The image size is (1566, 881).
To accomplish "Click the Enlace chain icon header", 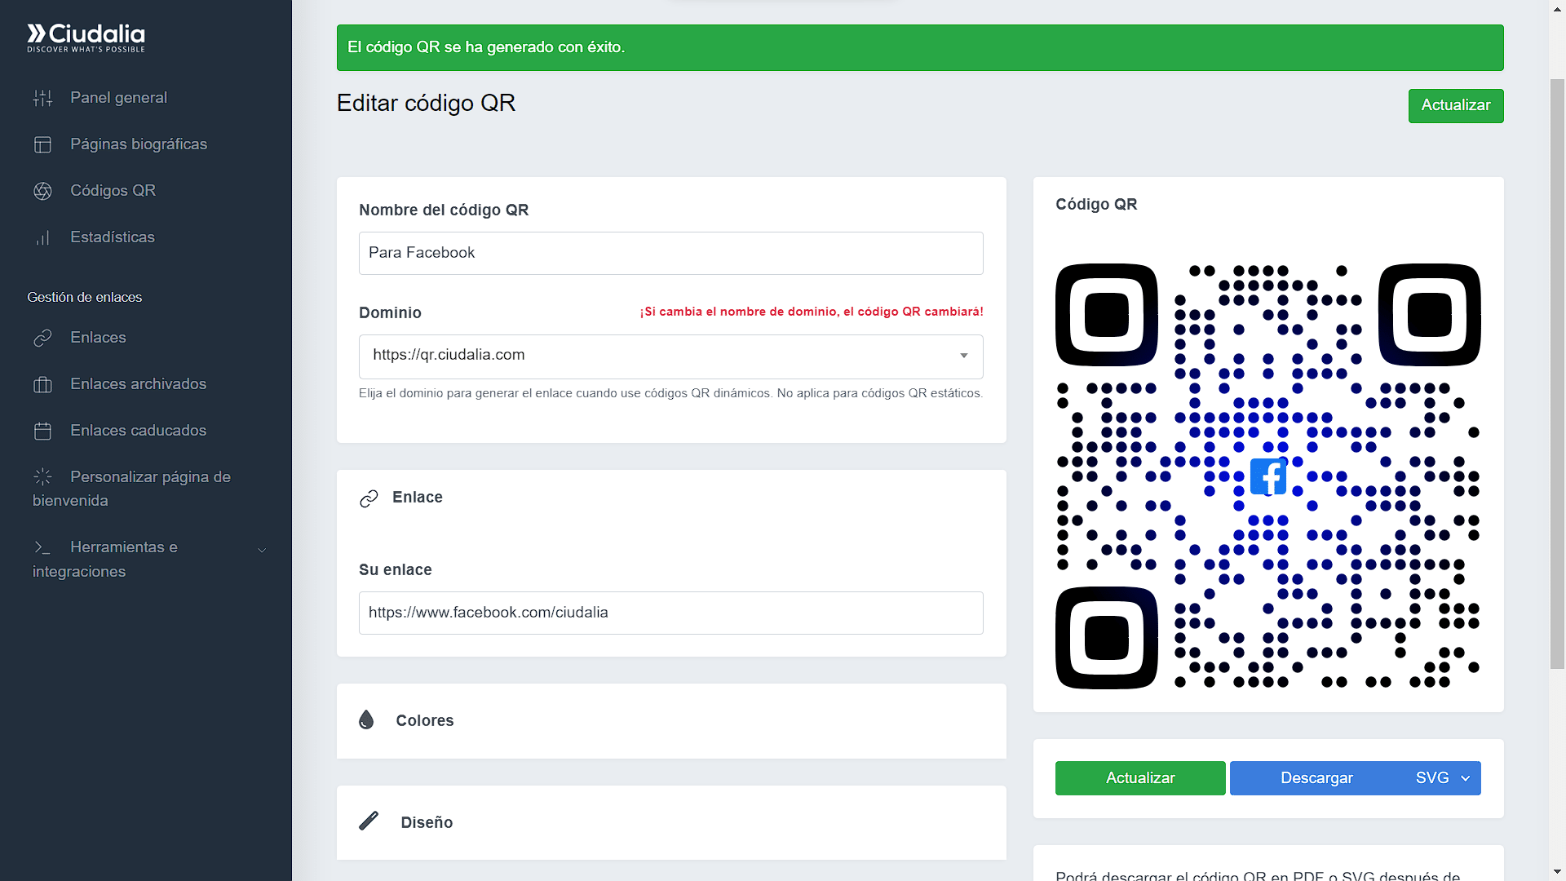I will pos(369,498).
